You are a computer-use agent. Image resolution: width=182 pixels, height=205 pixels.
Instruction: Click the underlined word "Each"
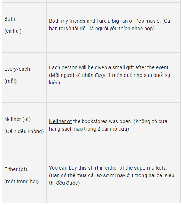click(x=54, y=67)
